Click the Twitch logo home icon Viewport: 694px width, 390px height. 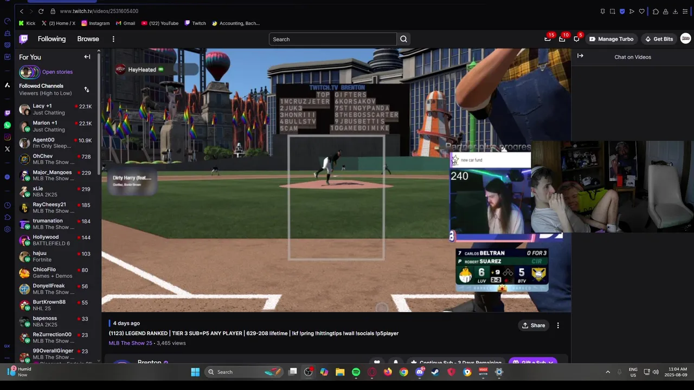click(23, 39)
